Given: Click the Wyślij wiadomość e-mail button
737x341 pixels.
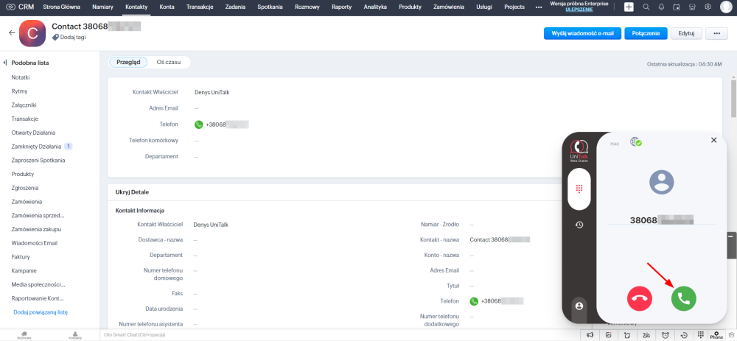Looking at the screenshot, I should (x=582, y=33).
